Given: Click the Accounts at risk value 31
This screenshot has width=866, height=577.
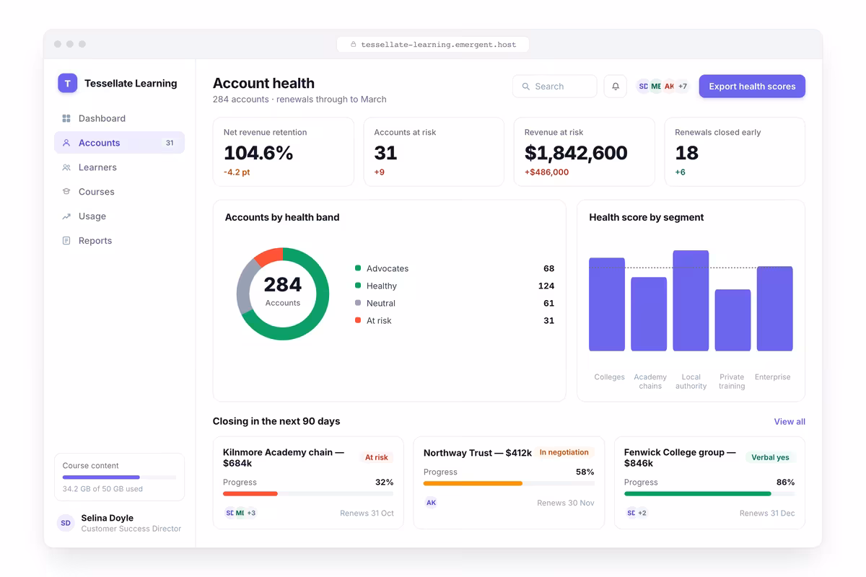Looking at the screenshot, I should (x=386, y=153).
